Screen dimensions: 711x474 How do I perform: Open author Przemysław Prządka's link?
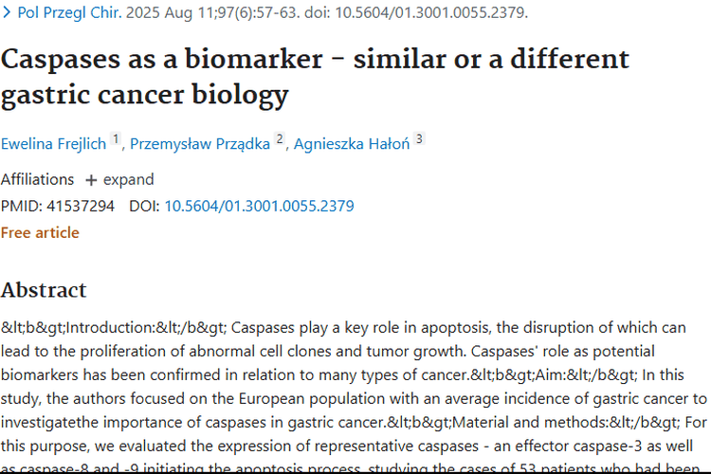pos(199,144)
